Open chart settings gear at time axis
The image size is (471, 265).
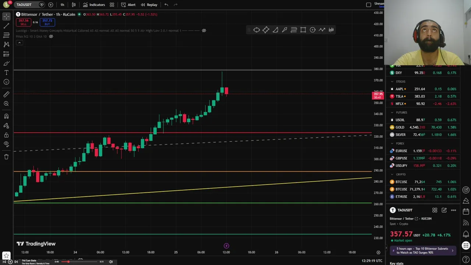click(x=378, y=252)
